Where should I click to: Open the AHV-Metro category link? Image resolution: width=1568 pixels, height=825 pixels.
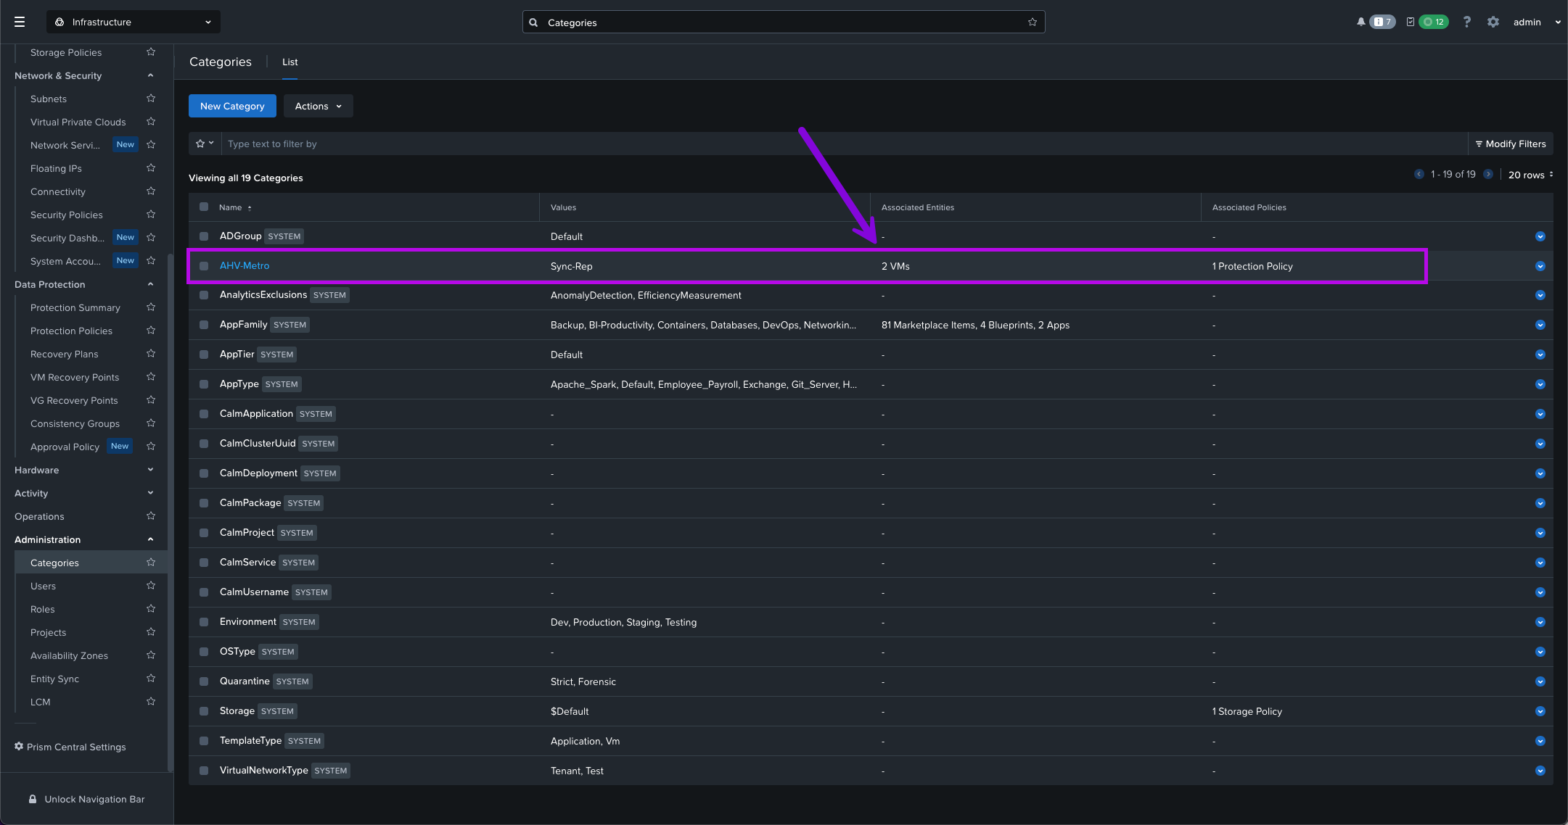pos(245,265)
